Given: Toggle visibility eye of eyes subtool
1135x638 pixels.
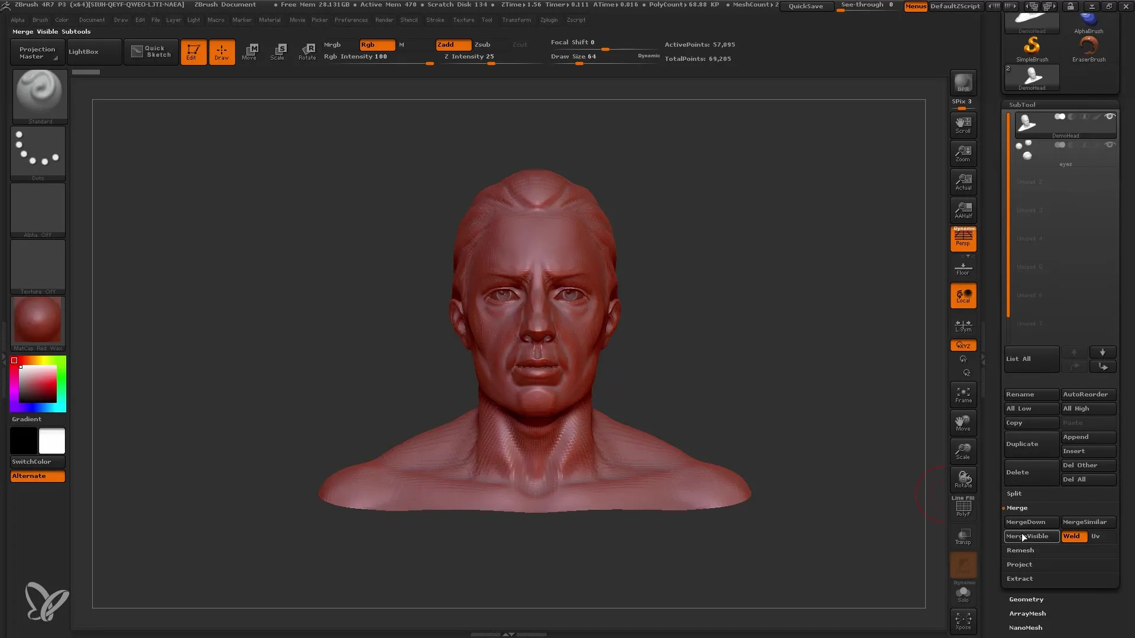Looking at the screenshot, I should coord(1110,145).
